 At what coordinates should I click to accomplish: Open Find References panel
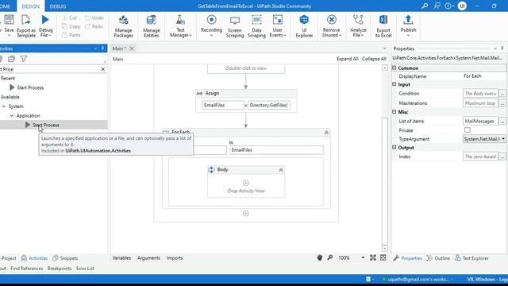point(26,269)
